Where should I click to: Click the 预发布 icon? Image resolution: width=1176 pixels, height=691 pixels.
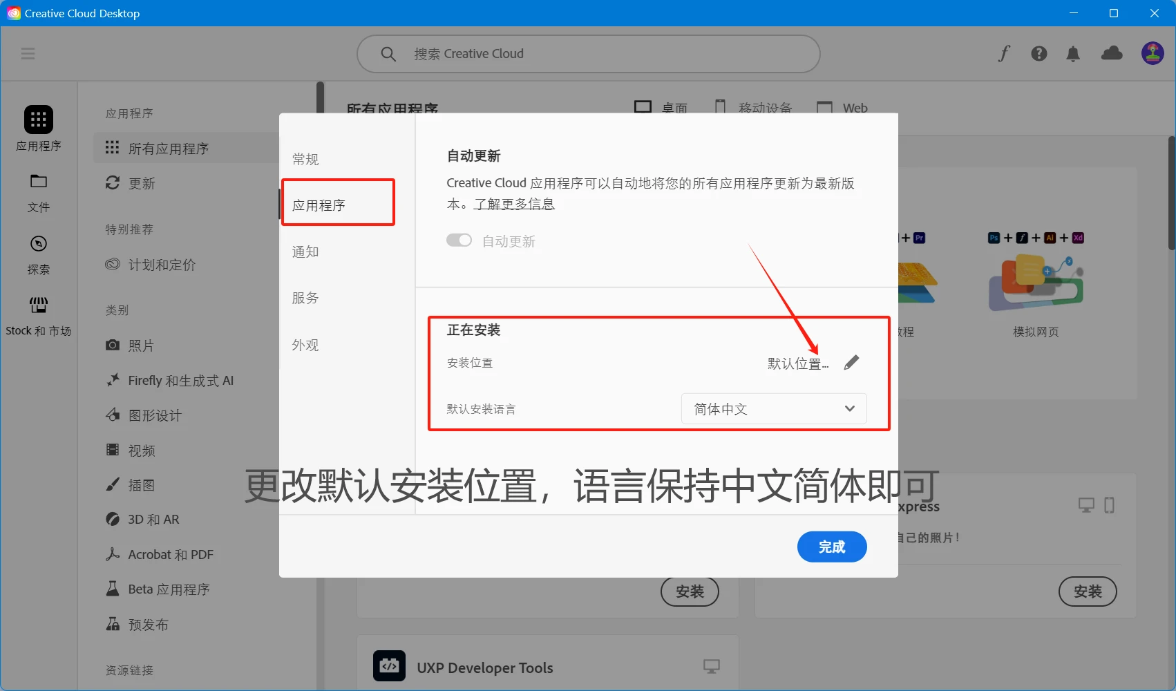point(113,624)
